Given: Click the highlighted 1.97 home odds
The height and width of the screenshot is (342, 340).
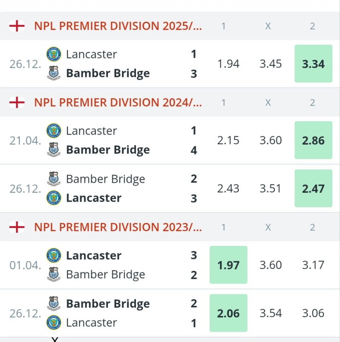Looking at the screenshot, I should tap(228, 265).
